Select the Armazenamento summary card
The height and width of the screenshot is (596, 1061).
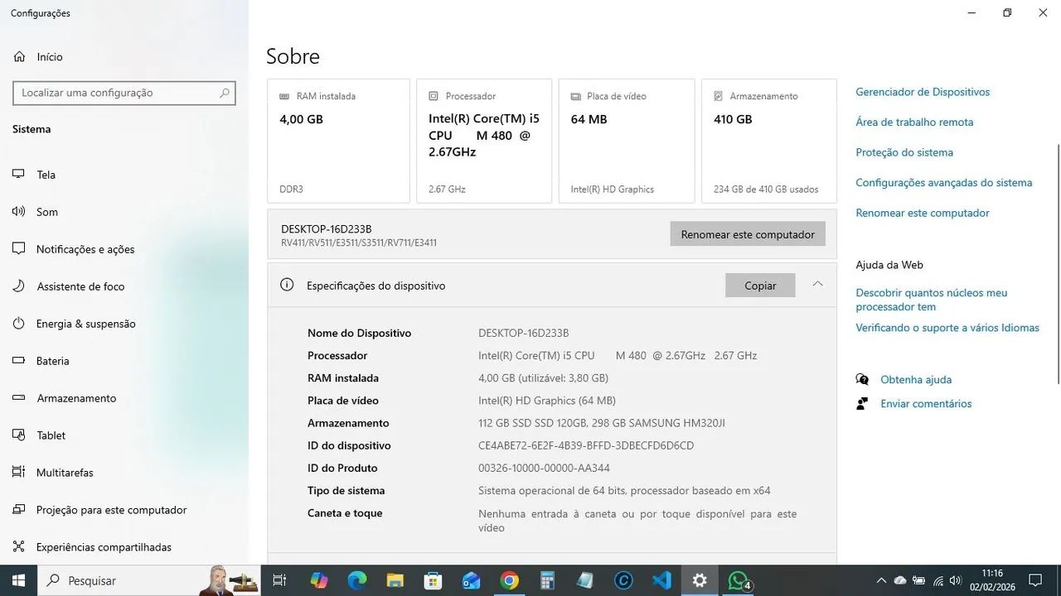[x=769, y=141]
